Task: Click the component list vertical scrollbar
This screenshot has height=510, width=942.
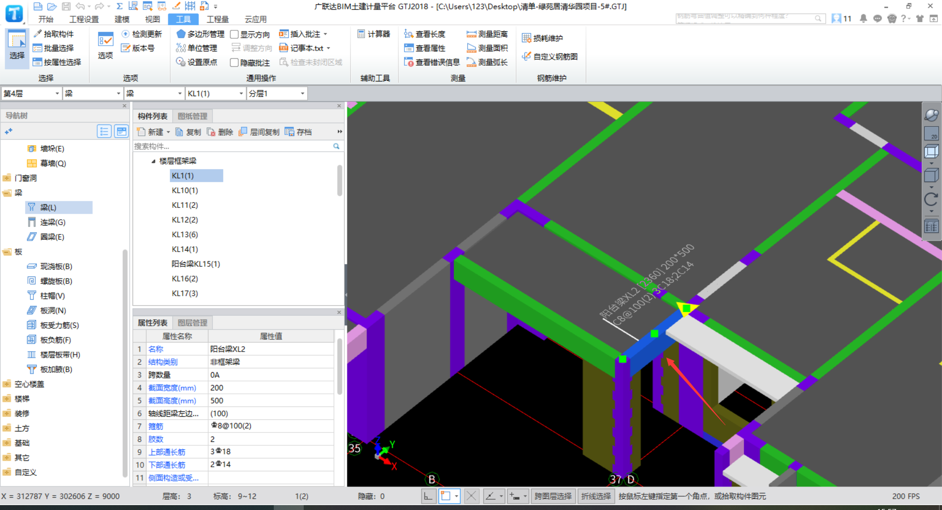Action: click(340, 180)
